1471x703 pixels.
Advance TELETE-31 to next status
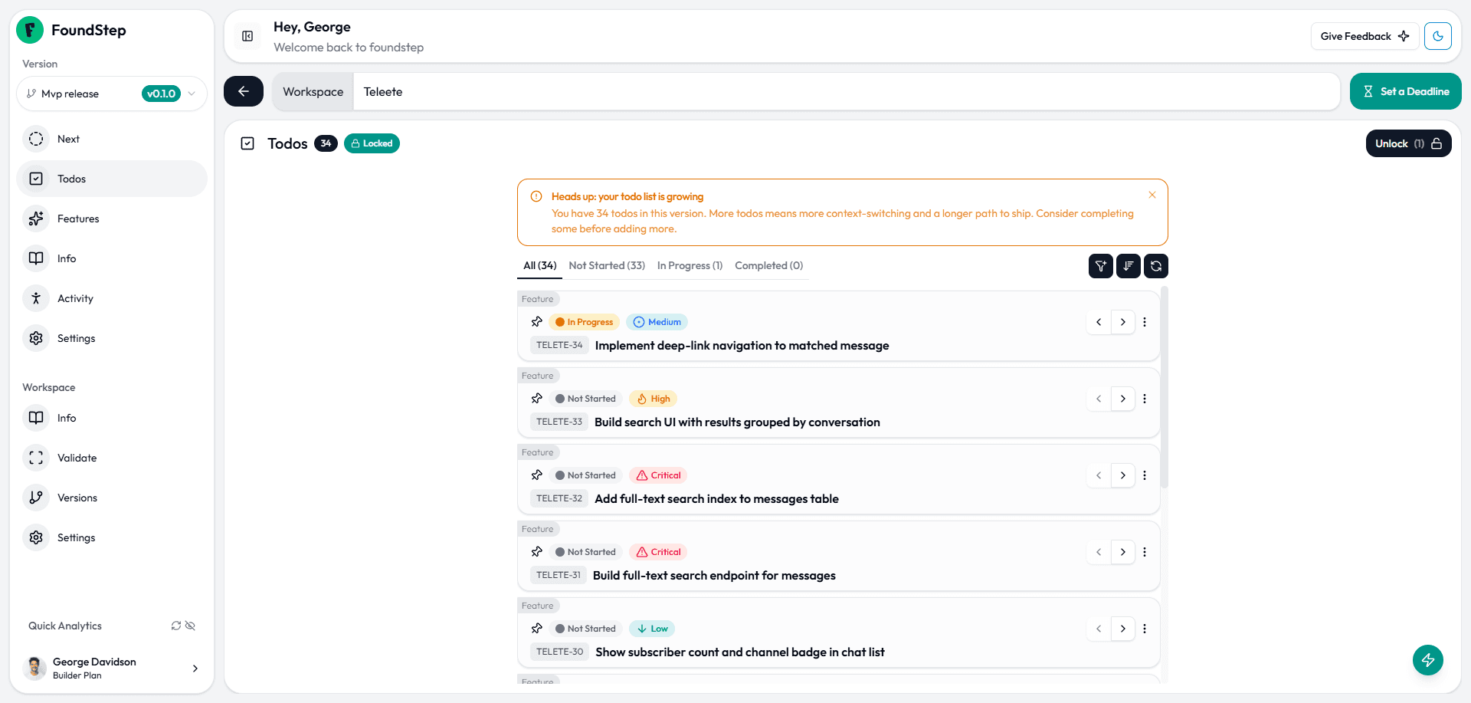pyautogui.click(x=1123, y=552)
